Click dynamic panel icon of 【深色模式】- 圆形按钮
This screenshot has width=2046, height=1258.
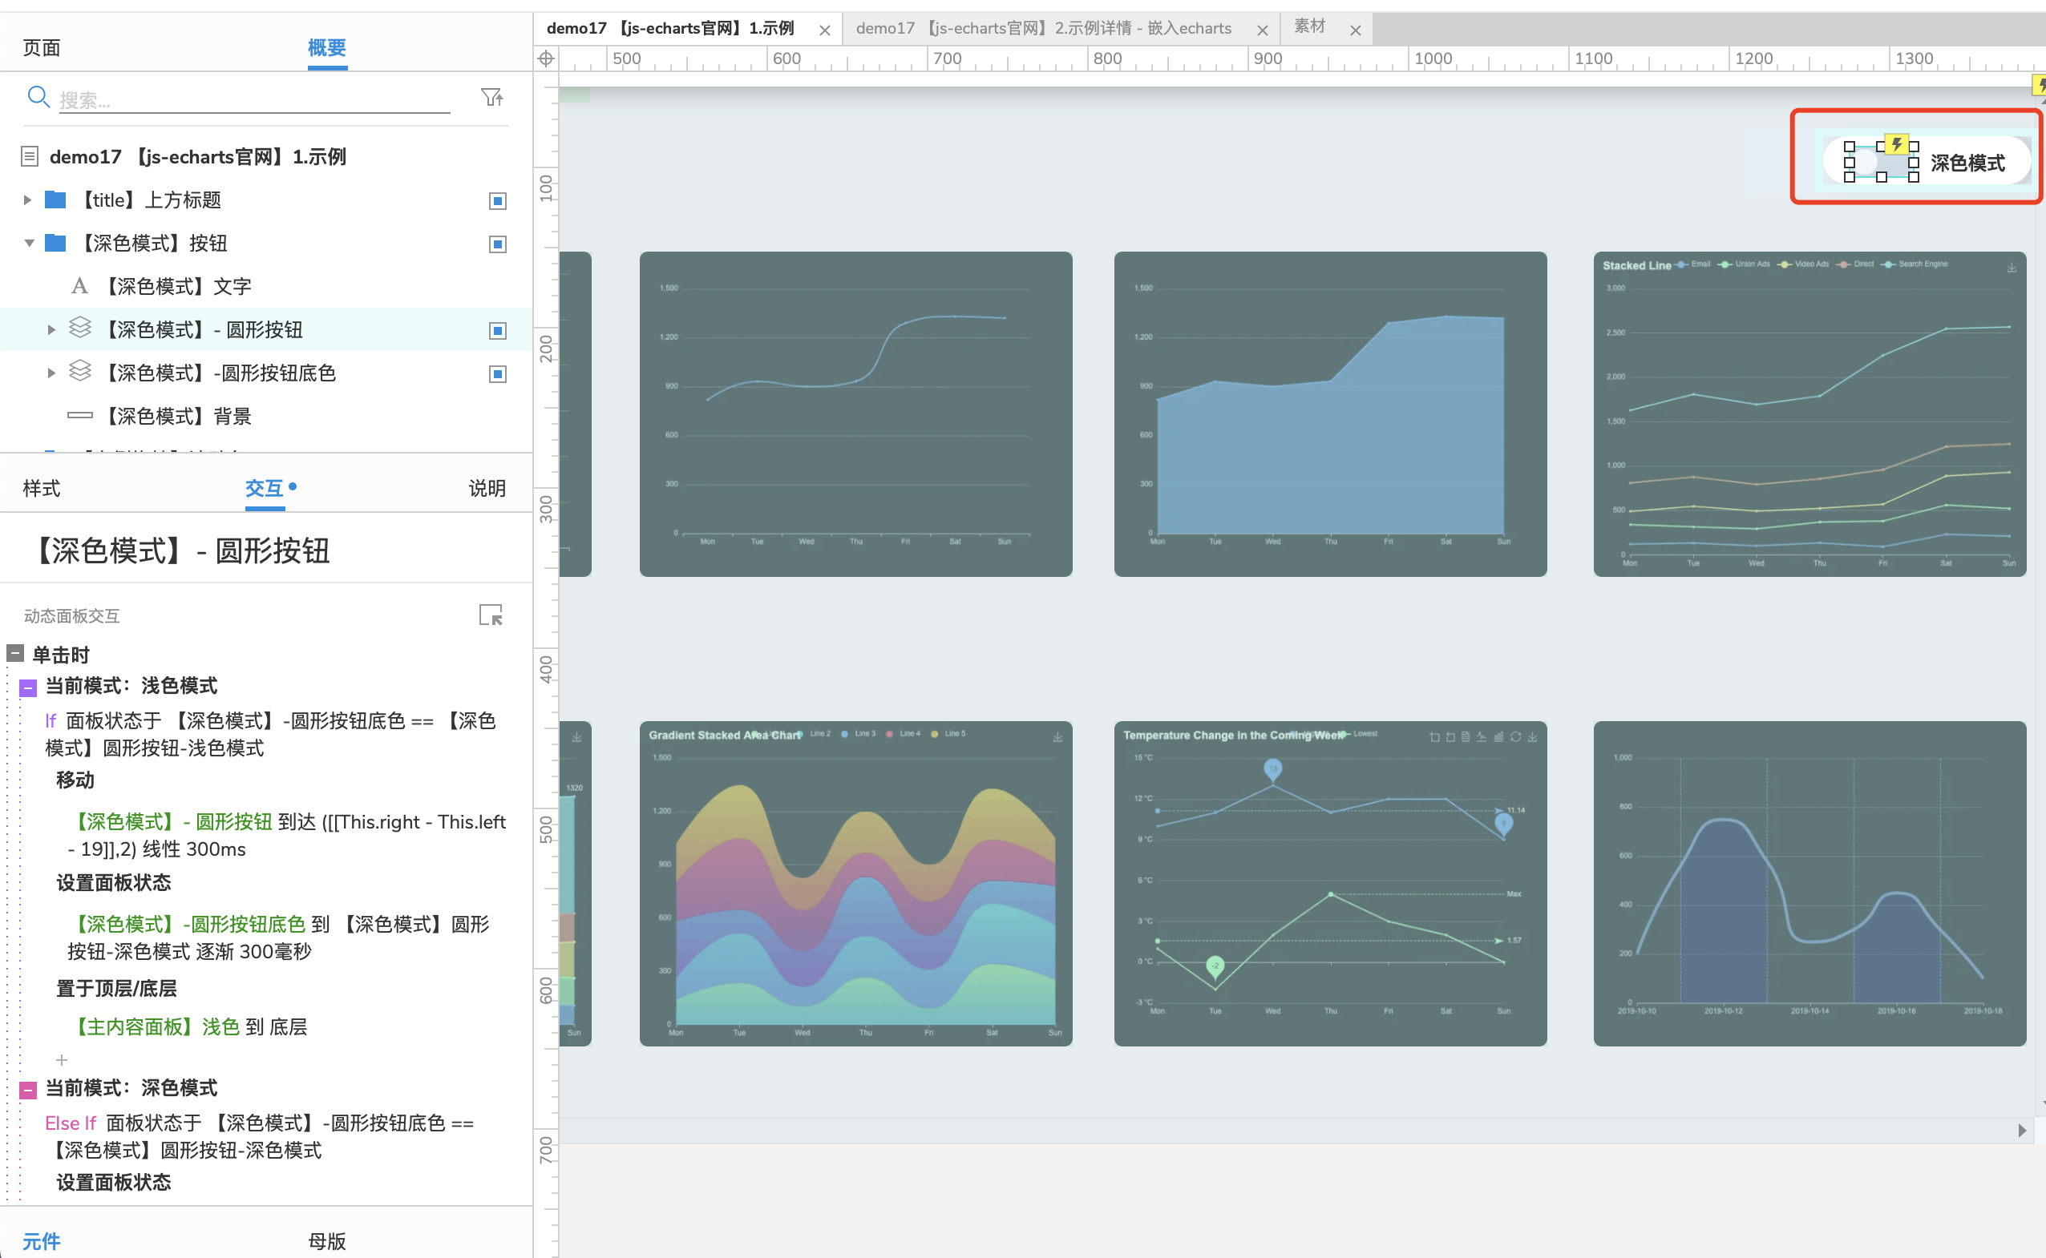[80, 329]
